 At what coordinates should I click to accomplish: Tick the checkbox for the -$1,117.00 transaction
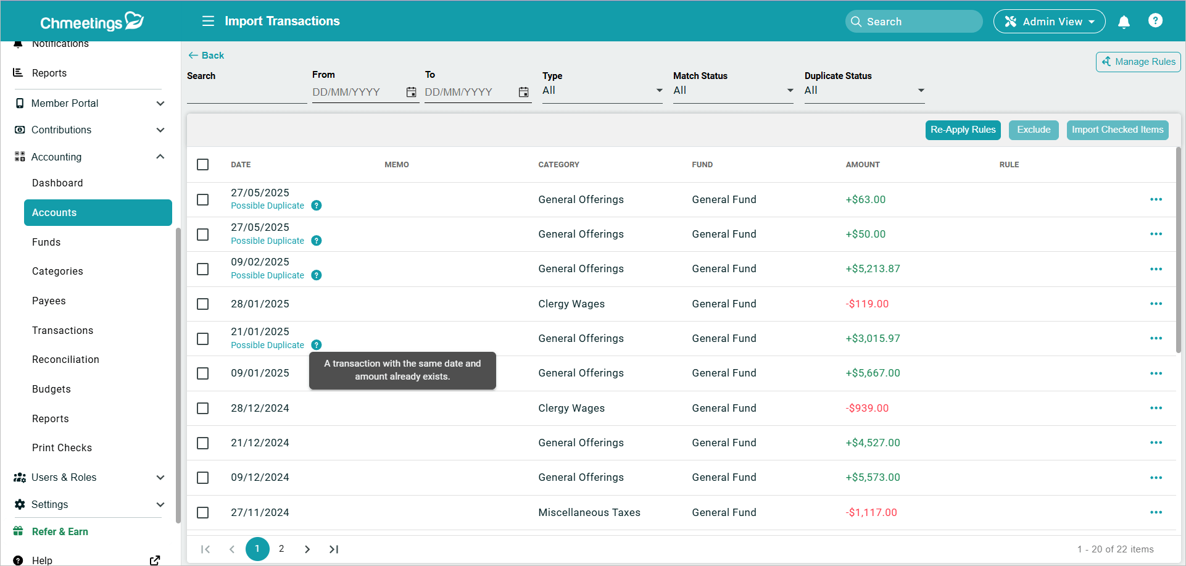click(203, 513)
